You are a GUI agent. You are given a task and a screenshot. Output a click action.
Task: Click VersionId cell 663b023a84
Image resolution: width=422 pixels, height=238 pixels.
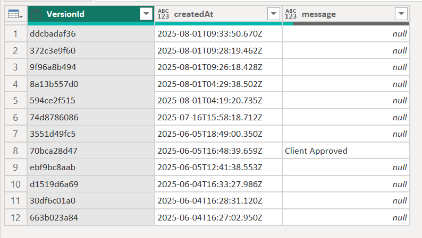point(91,218)
